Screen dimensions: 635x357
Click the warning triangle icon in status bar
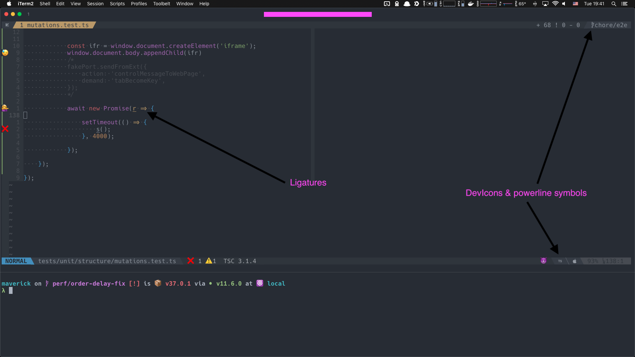pos(209,261)
